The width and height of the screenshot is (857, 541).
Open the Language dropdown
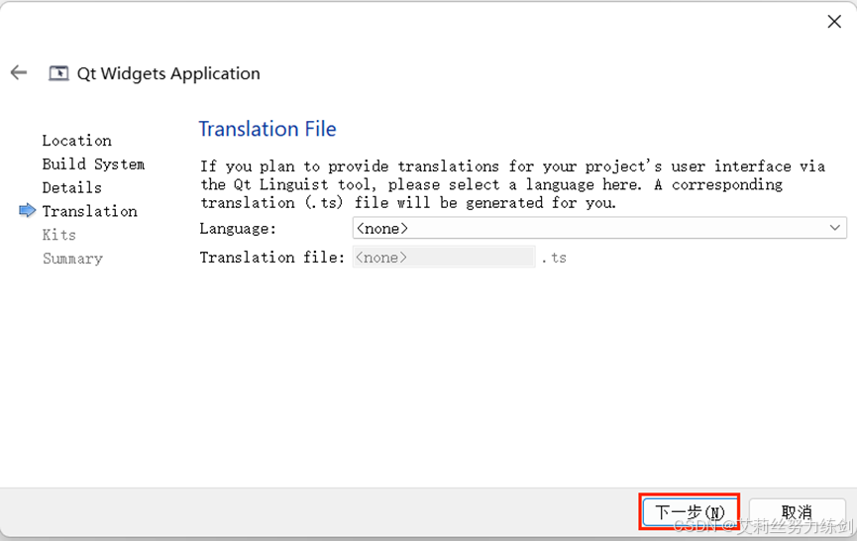click(x=599, y=228)
